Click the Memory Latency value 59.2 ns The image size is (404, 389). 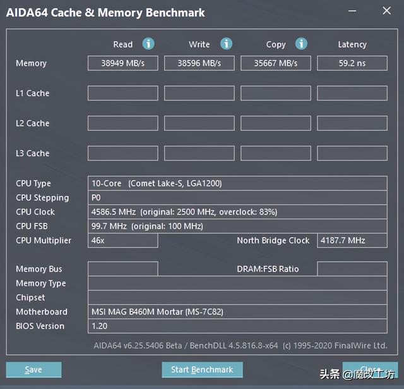pos(352,63)
